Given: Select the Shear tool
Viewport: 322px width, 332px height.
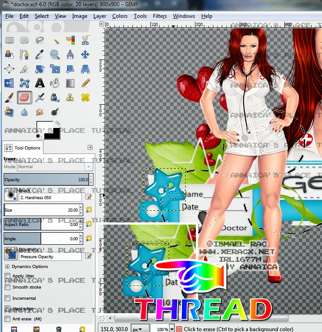Looking at the screenshot, I should [70, 69].
